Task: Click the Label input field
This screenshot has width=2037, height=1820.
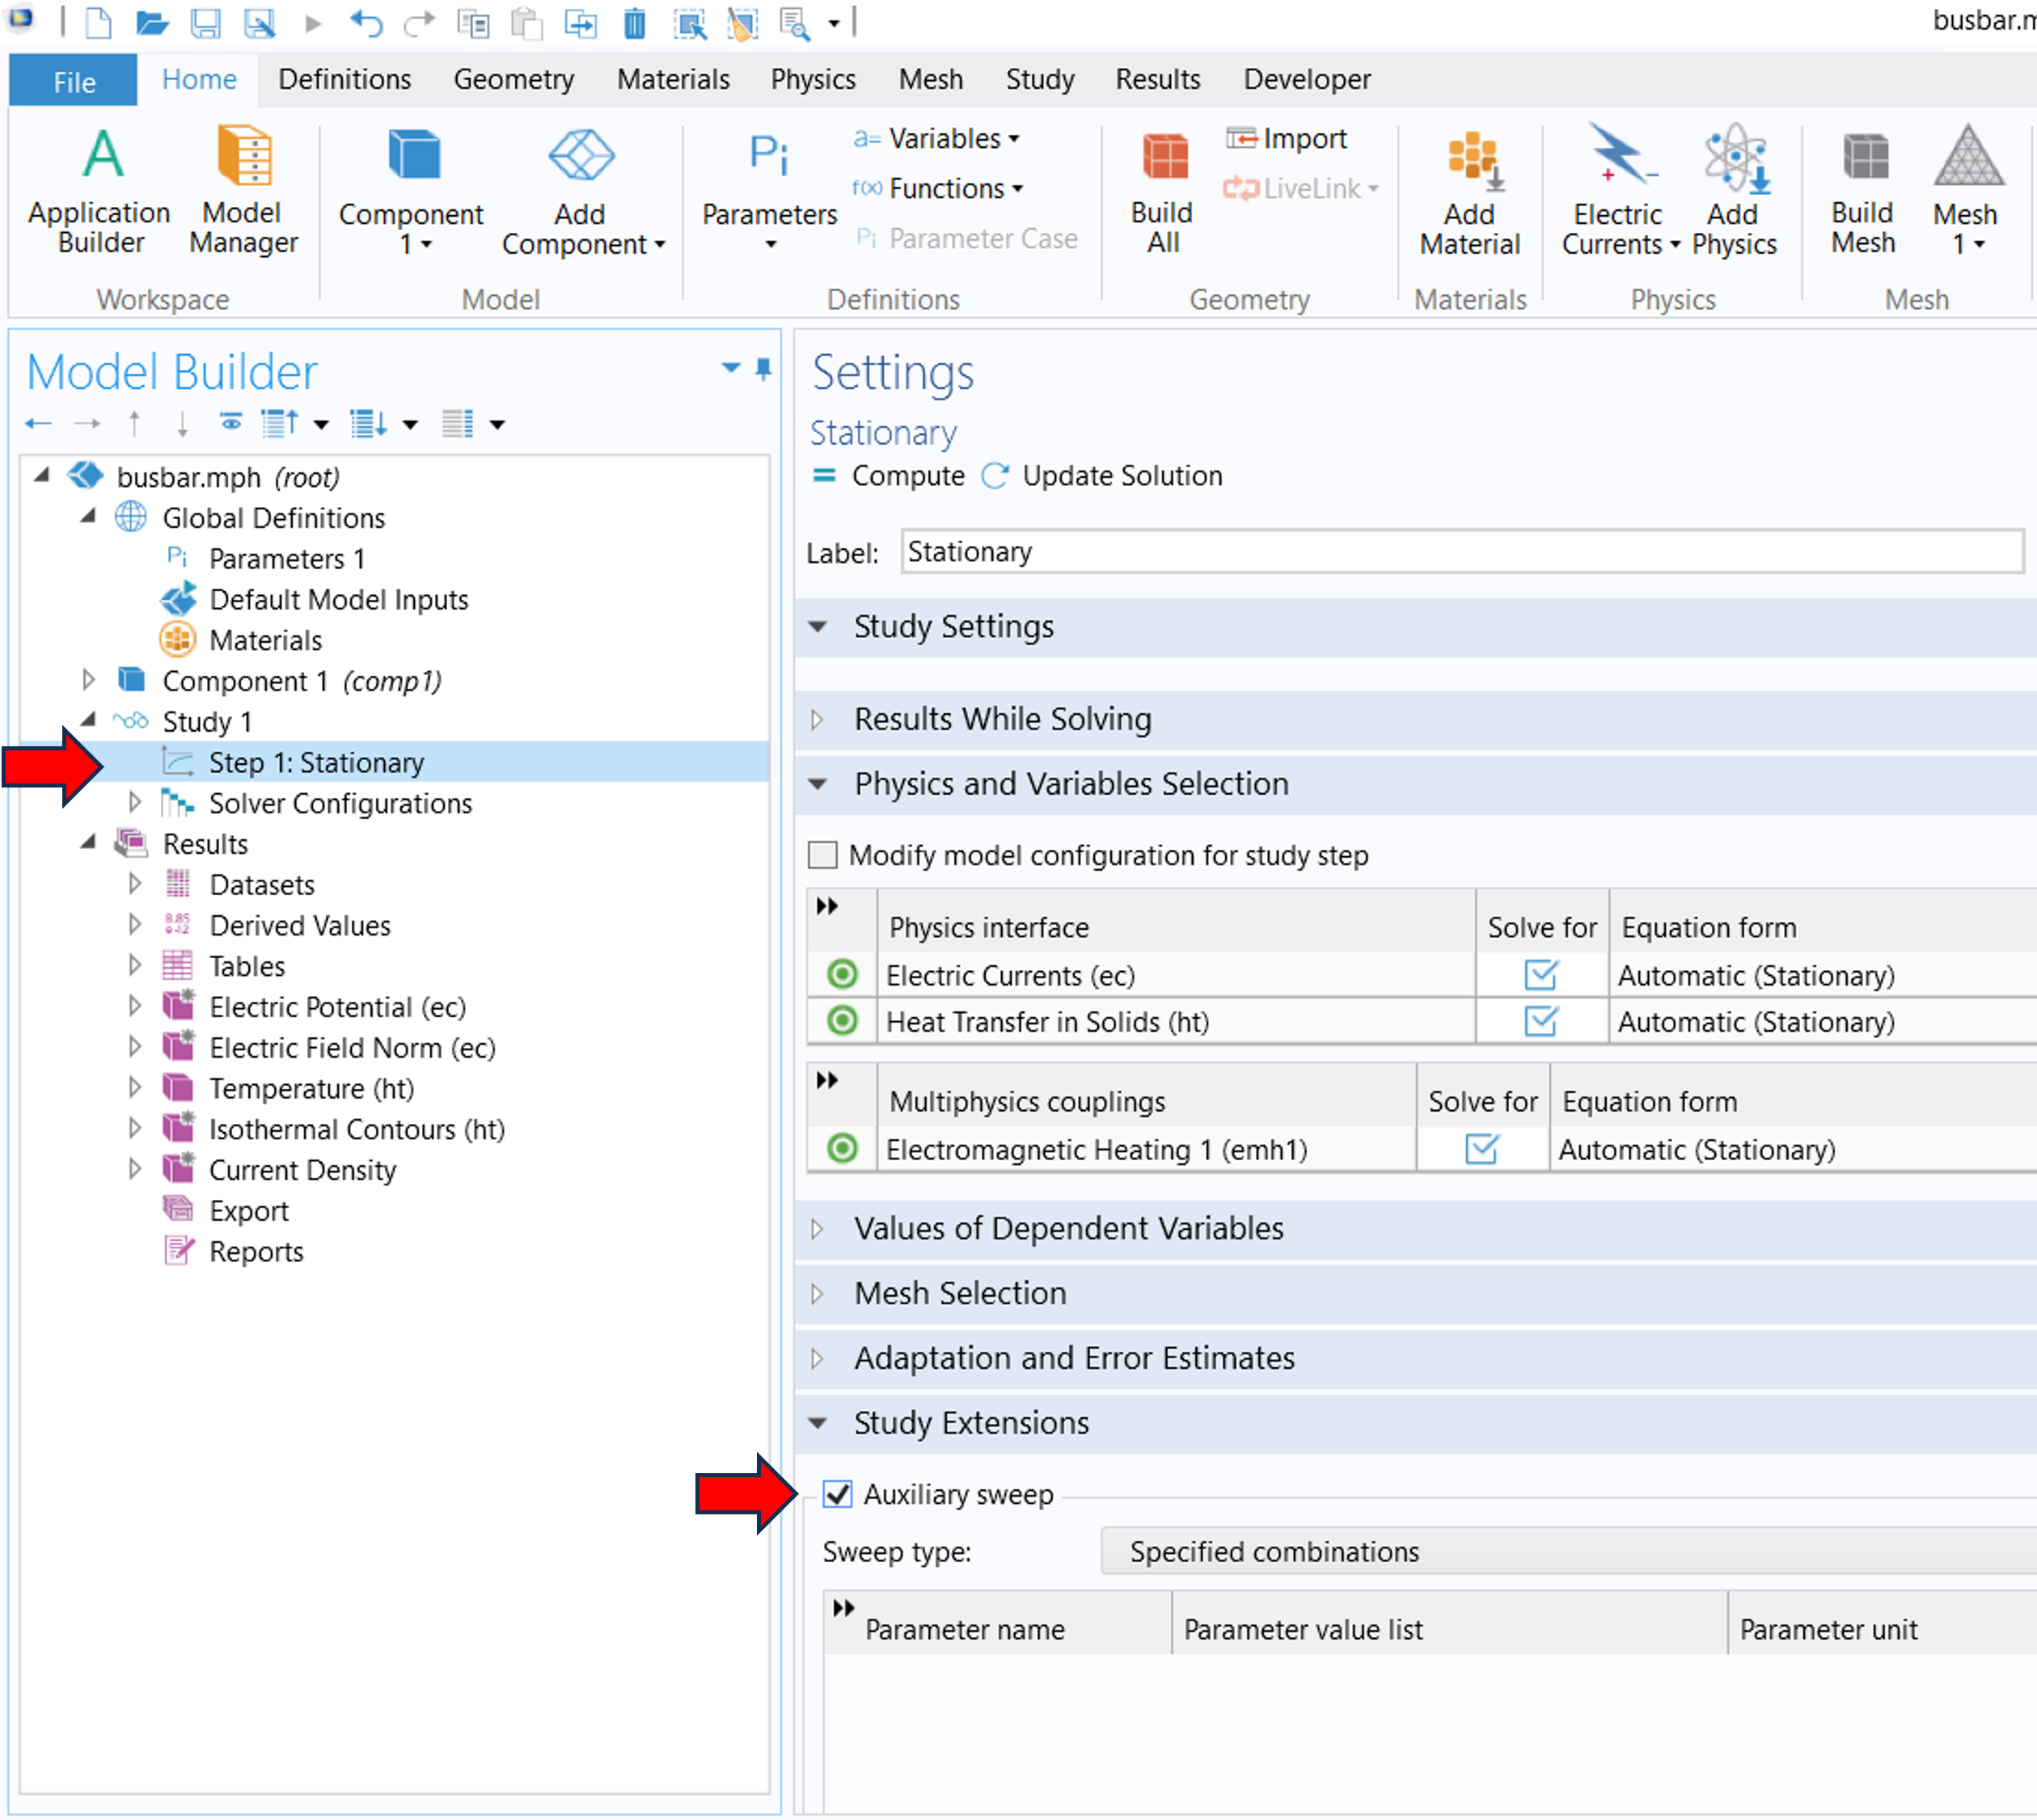Action: coord(1460,552)
